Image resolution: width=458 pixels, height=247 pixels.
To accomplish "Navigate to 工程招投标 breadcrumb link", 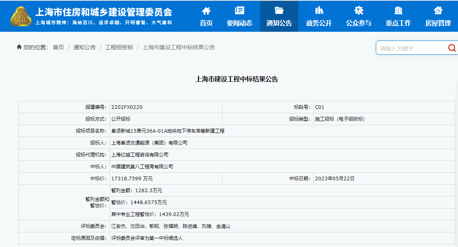I will (x=119, y=47).
